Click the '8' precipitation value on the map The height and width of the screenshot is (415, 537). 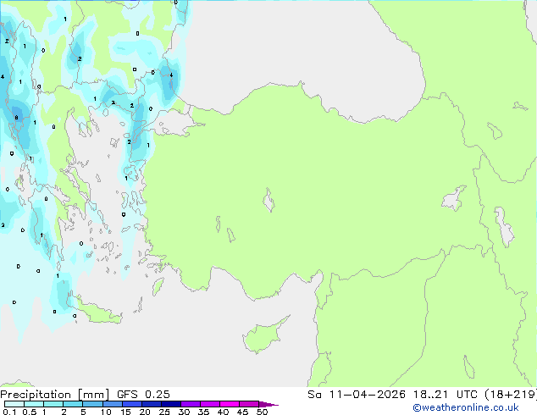point(16,118)
